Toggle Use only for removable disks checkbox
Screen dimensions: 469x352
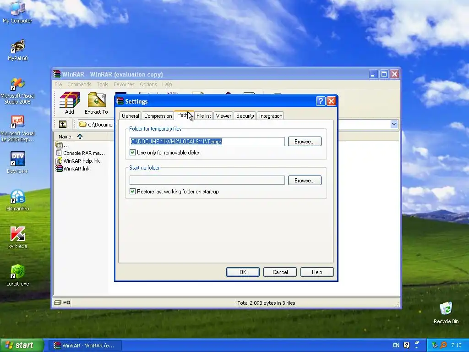[x=132, y=152]
